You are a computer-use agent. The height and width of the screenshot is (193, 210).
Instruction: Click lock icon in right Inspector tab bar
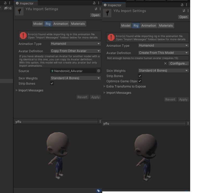pos(182,5)
